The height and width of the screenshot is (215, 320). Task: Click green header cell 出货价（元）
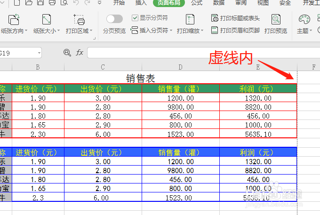pyautogui.click(x=103, y=88)
